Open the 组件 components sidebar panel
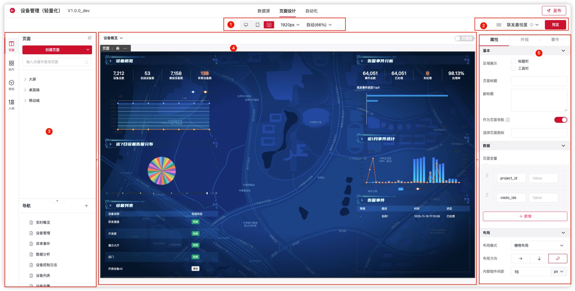Viewport: 575px width, 291px height. tap(12, 66)
